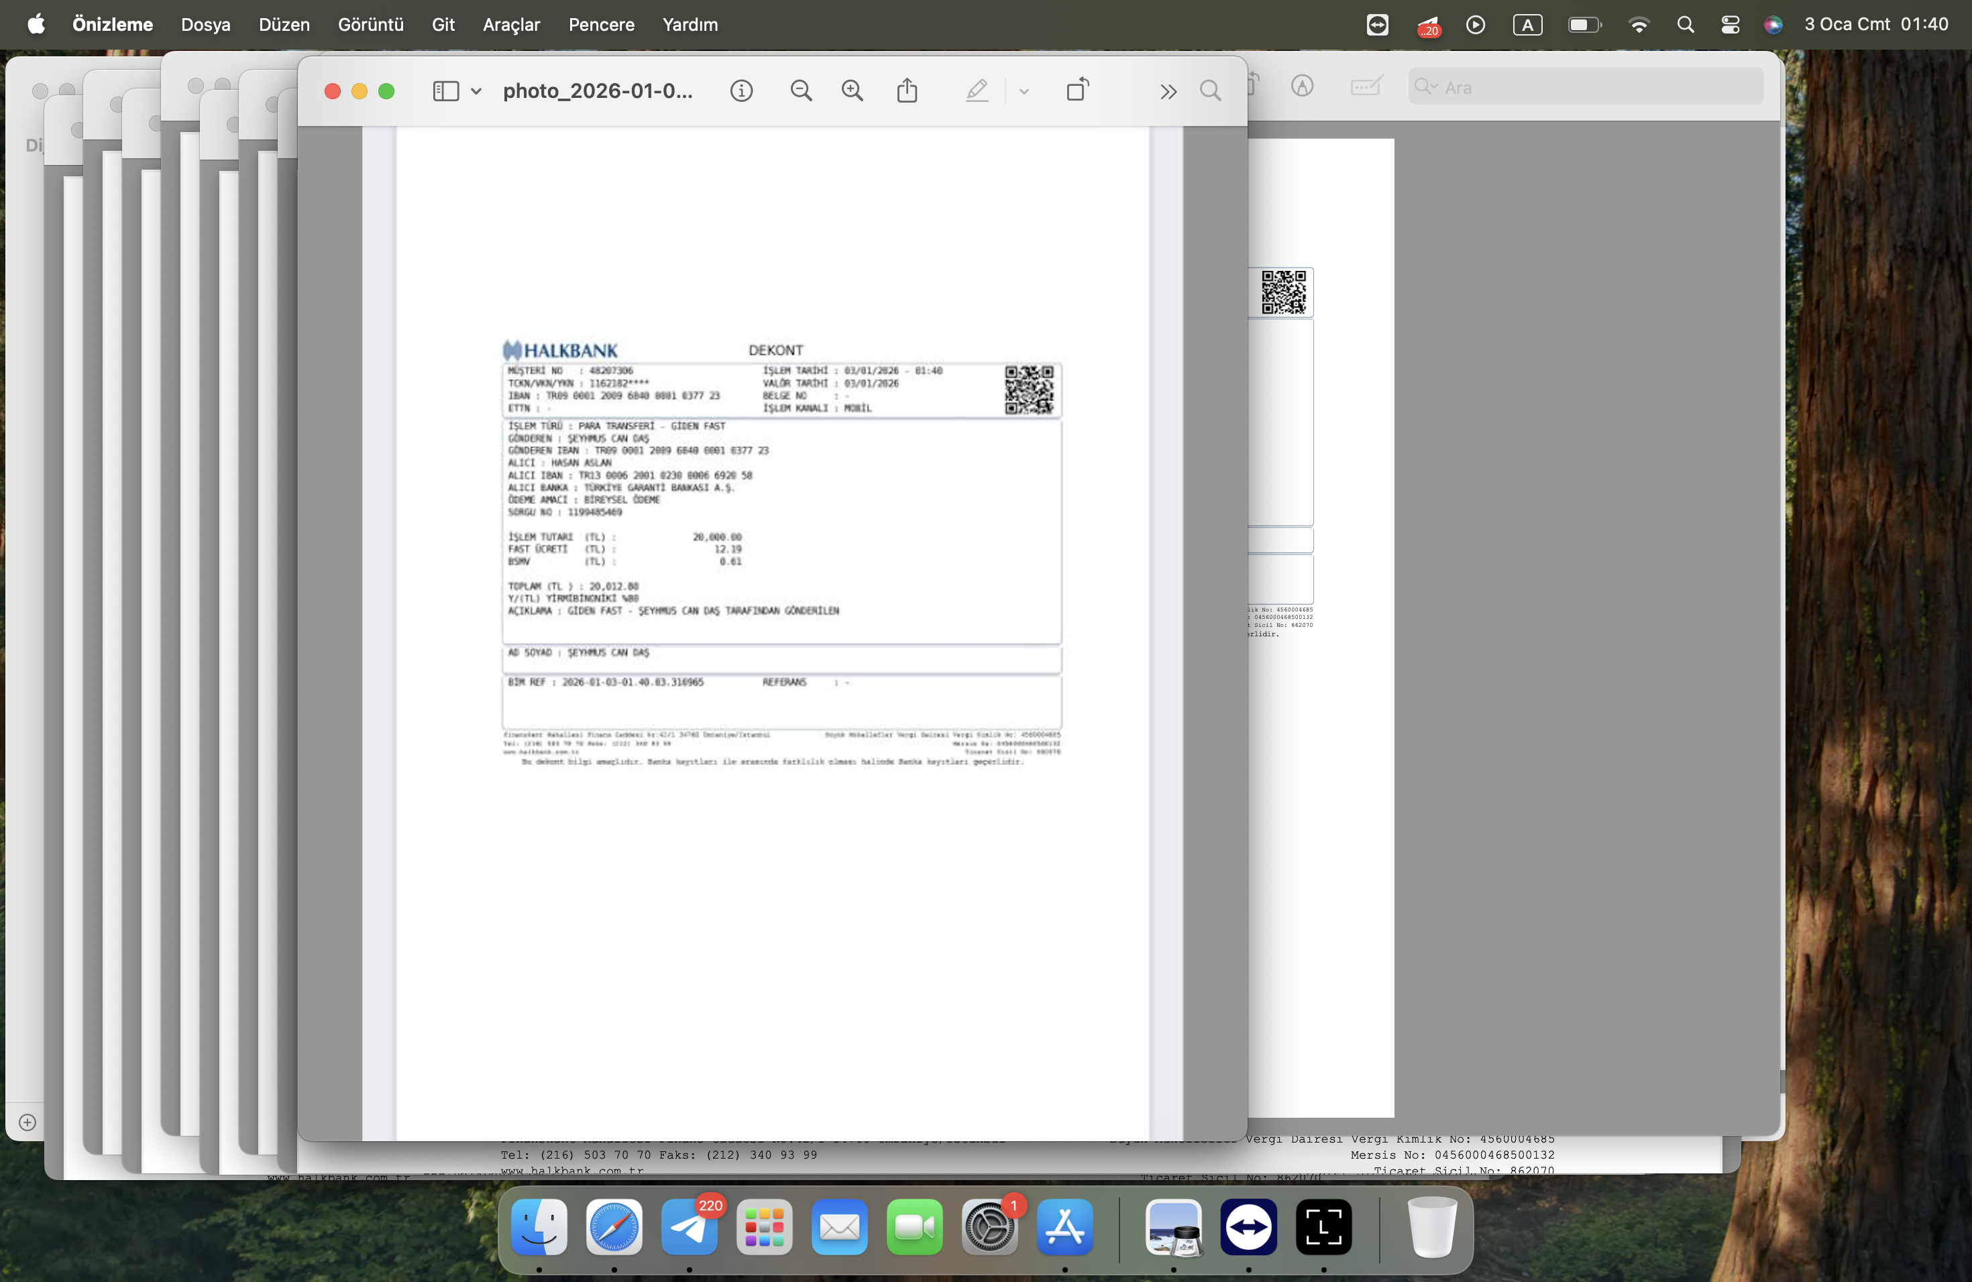
Task: Open the markup options dropdown arrow
Action: 1024,91
